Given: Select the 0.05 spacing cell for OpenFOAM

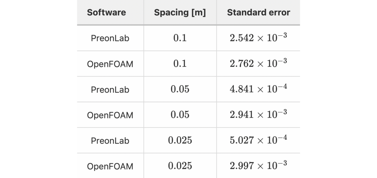Looking at the screenshot, I should coord(180,115).
